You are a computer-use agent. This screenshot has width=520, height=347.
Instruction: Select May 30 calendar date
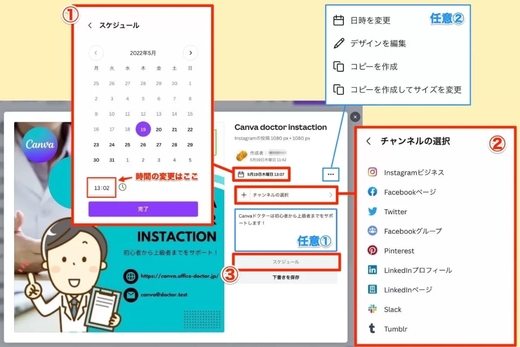click(x=96, y=160)
